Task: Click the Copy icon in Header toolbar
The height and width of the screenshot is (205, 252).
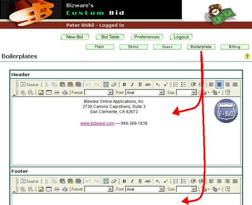Action: 54,84
